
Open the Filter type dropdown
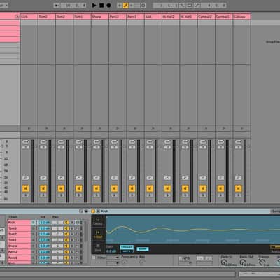(x=113, y=258)
